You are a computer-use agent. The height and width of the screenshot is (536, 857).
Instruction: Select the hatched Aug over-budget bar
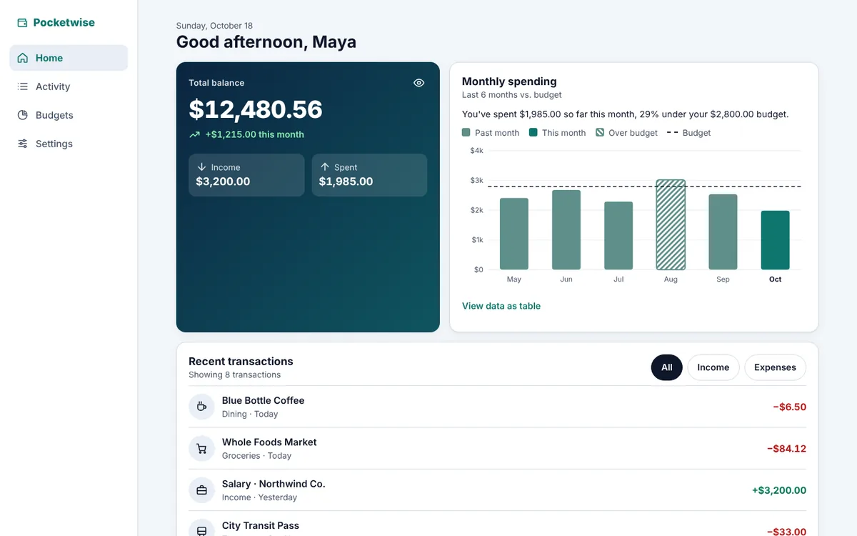[671, 224]
